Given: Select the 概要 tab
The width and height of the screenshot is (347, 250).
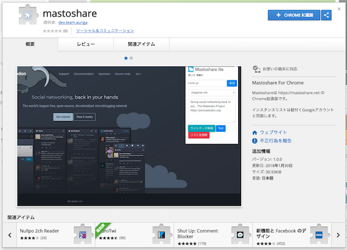Looking at the screenshot, I should tap(30, 44).
